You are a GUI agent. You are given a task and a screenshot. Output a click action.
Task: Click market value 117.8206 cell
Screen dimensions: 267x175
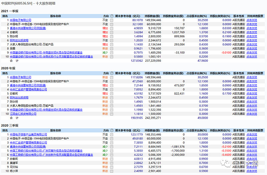tap(137, 77)
